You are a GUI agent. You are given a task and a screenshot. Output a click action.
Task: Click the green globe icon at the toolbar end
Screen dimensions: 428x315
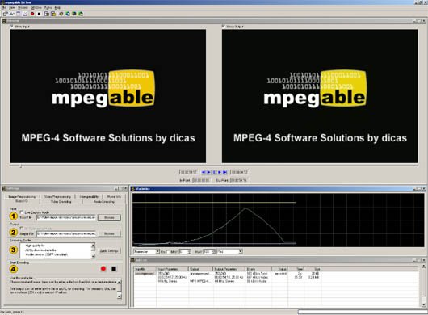[x=81, y=14]
